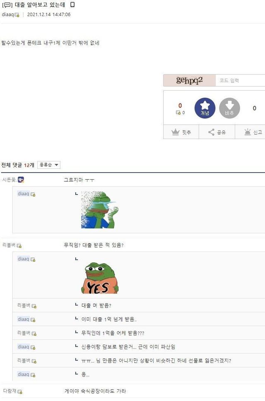
Task: Report the post via 신고 siren
Action: point(251,132)
